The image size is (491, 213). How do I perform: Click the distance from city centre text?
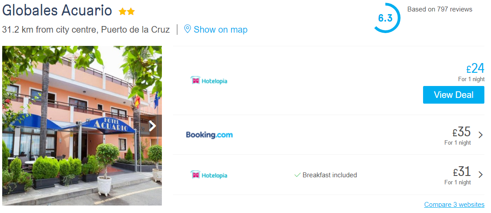coord(86,30)
